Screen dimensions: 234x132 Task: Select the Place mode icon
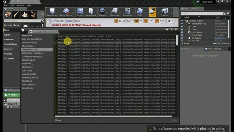(8, 15)
